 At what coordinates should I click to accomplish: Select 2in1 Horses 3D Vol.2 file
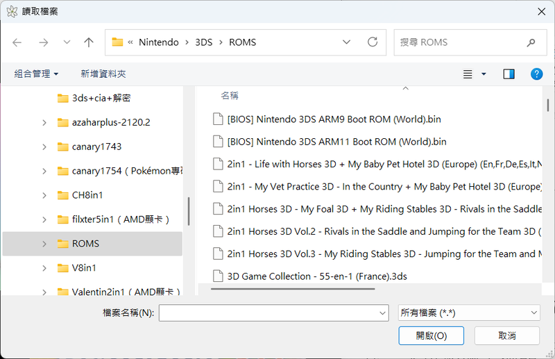click(x=384, y=231)
